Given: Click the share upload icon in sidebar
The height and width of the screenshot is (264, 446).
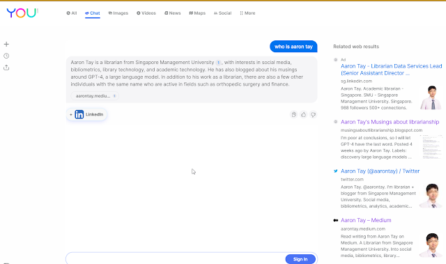Looking at the screenshot, I should click(x=6, y=68).
